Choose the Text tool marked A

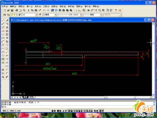click(x=3, y=77)
